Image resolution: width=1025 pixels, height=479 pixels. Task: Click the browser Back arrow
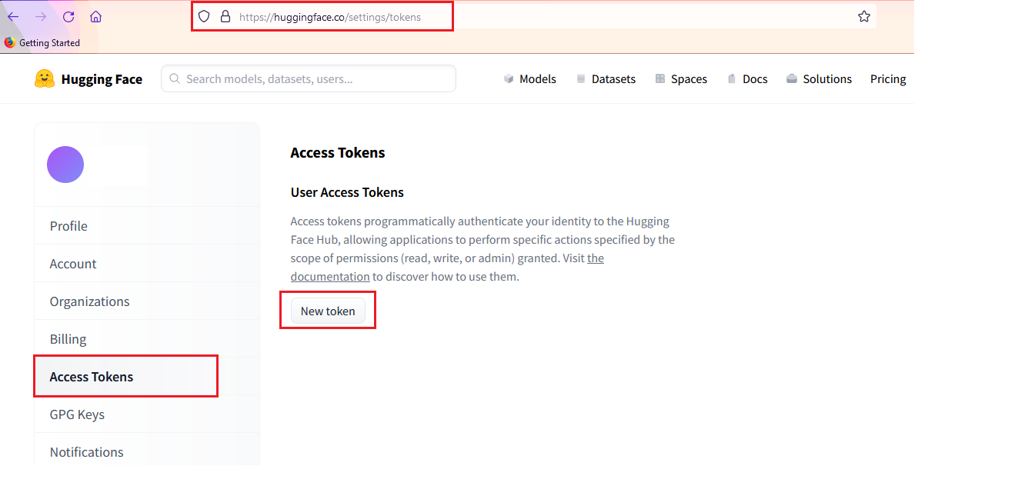point(13,16)
